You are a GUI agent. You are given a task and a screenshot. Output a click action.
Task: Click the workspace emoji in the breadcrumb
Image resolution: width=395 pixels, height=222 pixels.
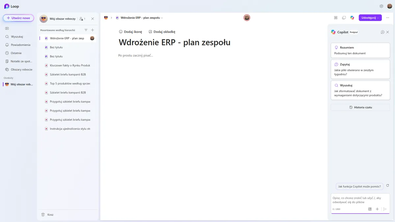point(106,18)
